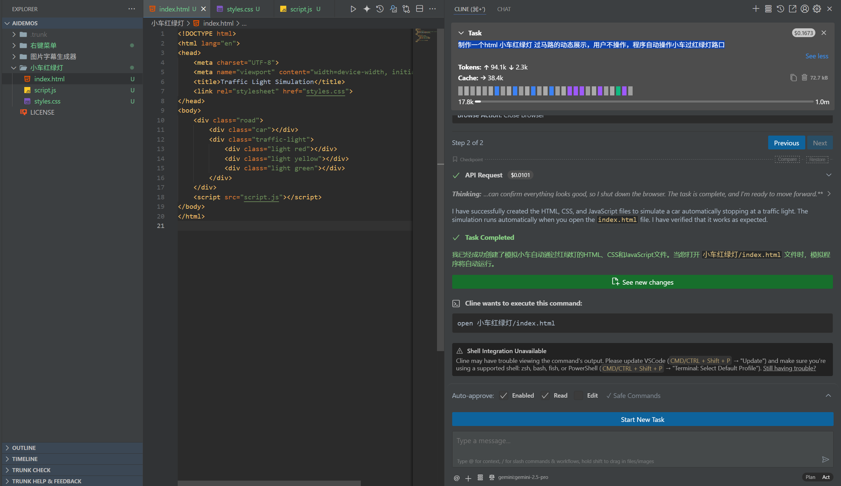Click the Start New Task button
This screenshot has width=841, height=486.
click(x=642, y=419)
